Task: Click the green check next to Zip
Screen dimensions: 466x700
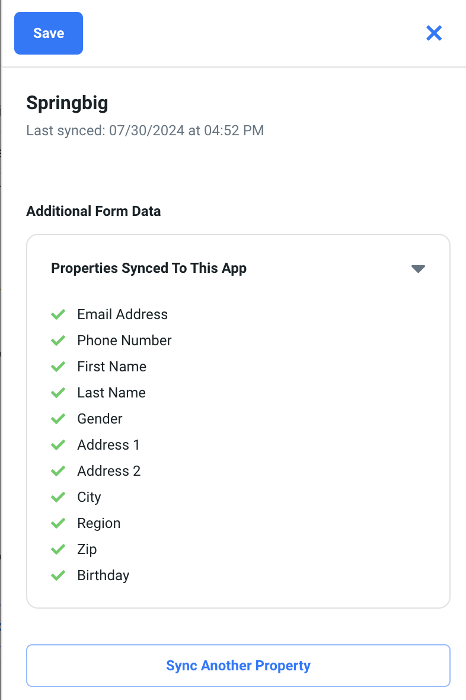Action: click(x=58, y=549)
